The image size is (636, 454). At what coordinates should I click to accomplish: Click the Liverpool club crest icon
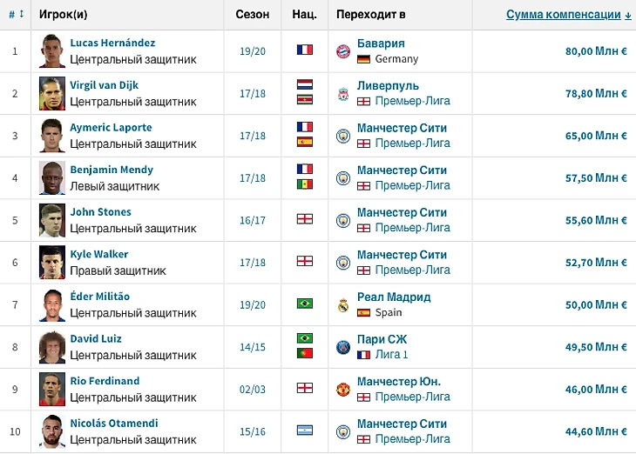point(342,93)
